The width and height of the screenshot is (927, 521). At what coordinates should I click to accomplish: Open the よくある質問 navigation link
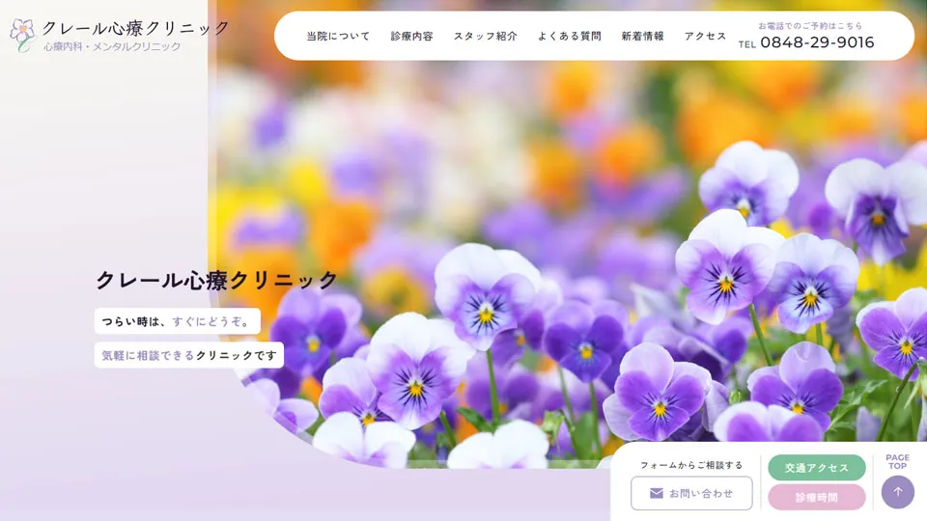coord(569,37)
